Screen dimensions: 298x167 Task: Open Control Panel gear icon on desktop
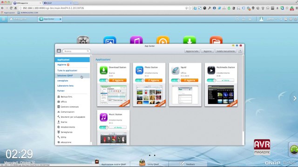tap(83, 40)
